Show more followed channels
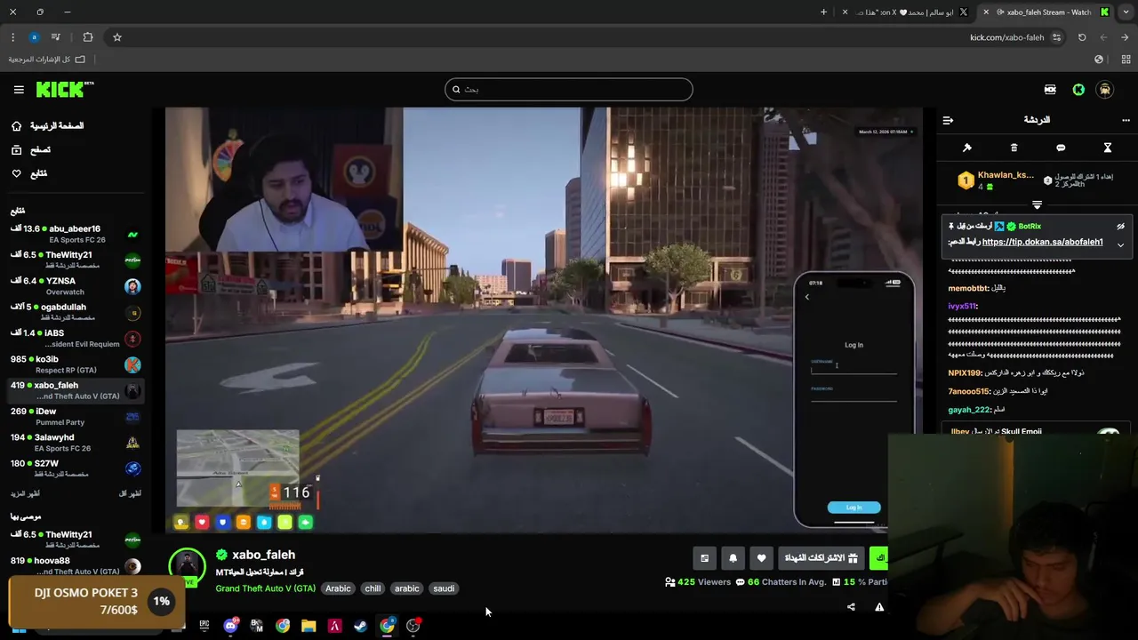The image size is (1138, 640). click(x=25, y=493)
